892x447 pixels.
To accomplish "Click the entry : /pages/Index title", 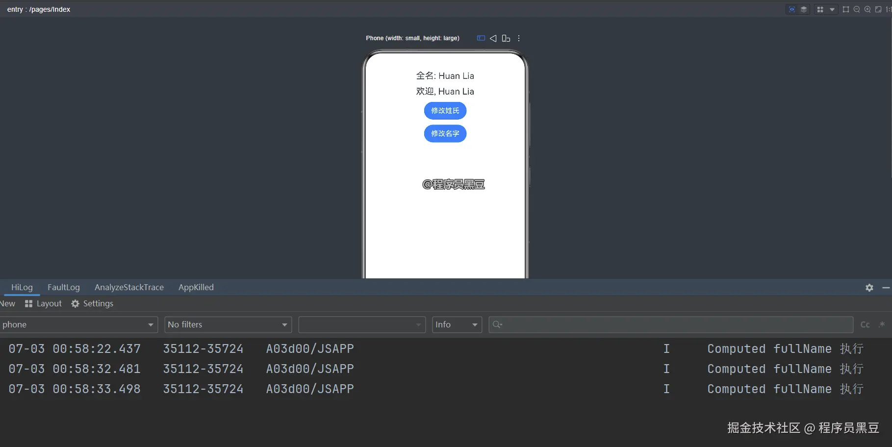I will coord(39,9).
